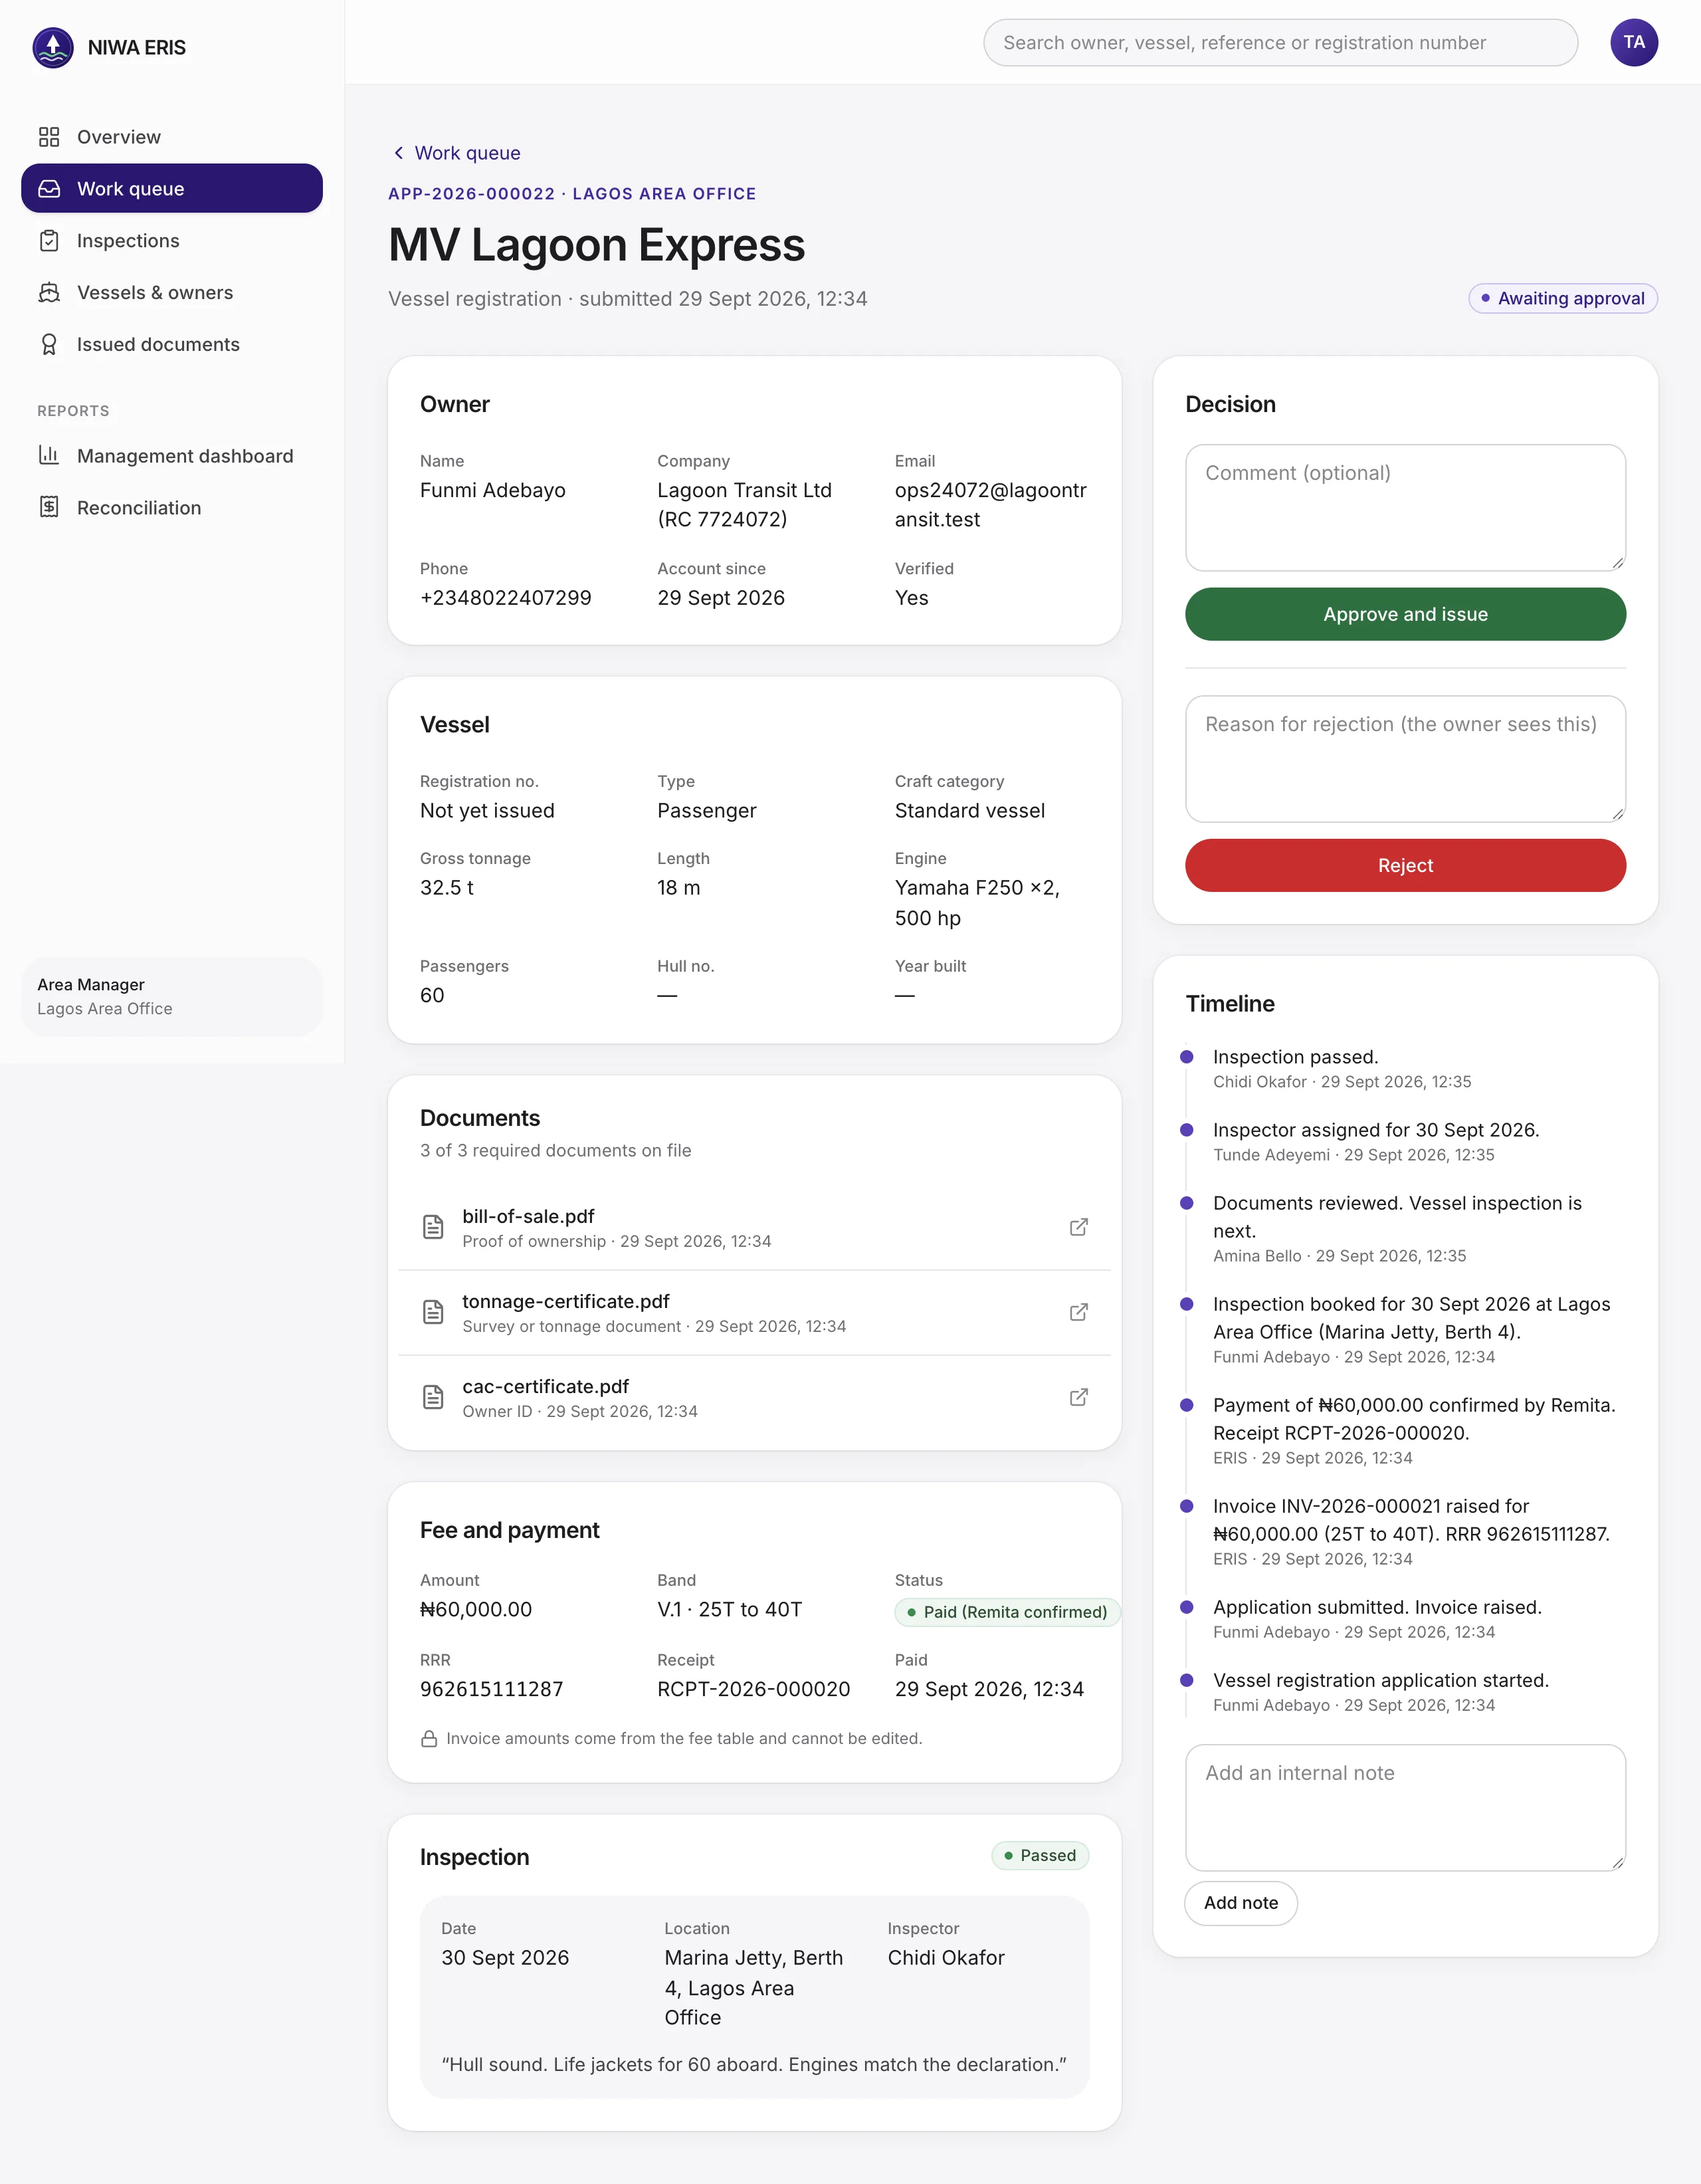Open the Reconciliation report
This screenshot has width=1701, height=2184.
click(x=172, y=508)
